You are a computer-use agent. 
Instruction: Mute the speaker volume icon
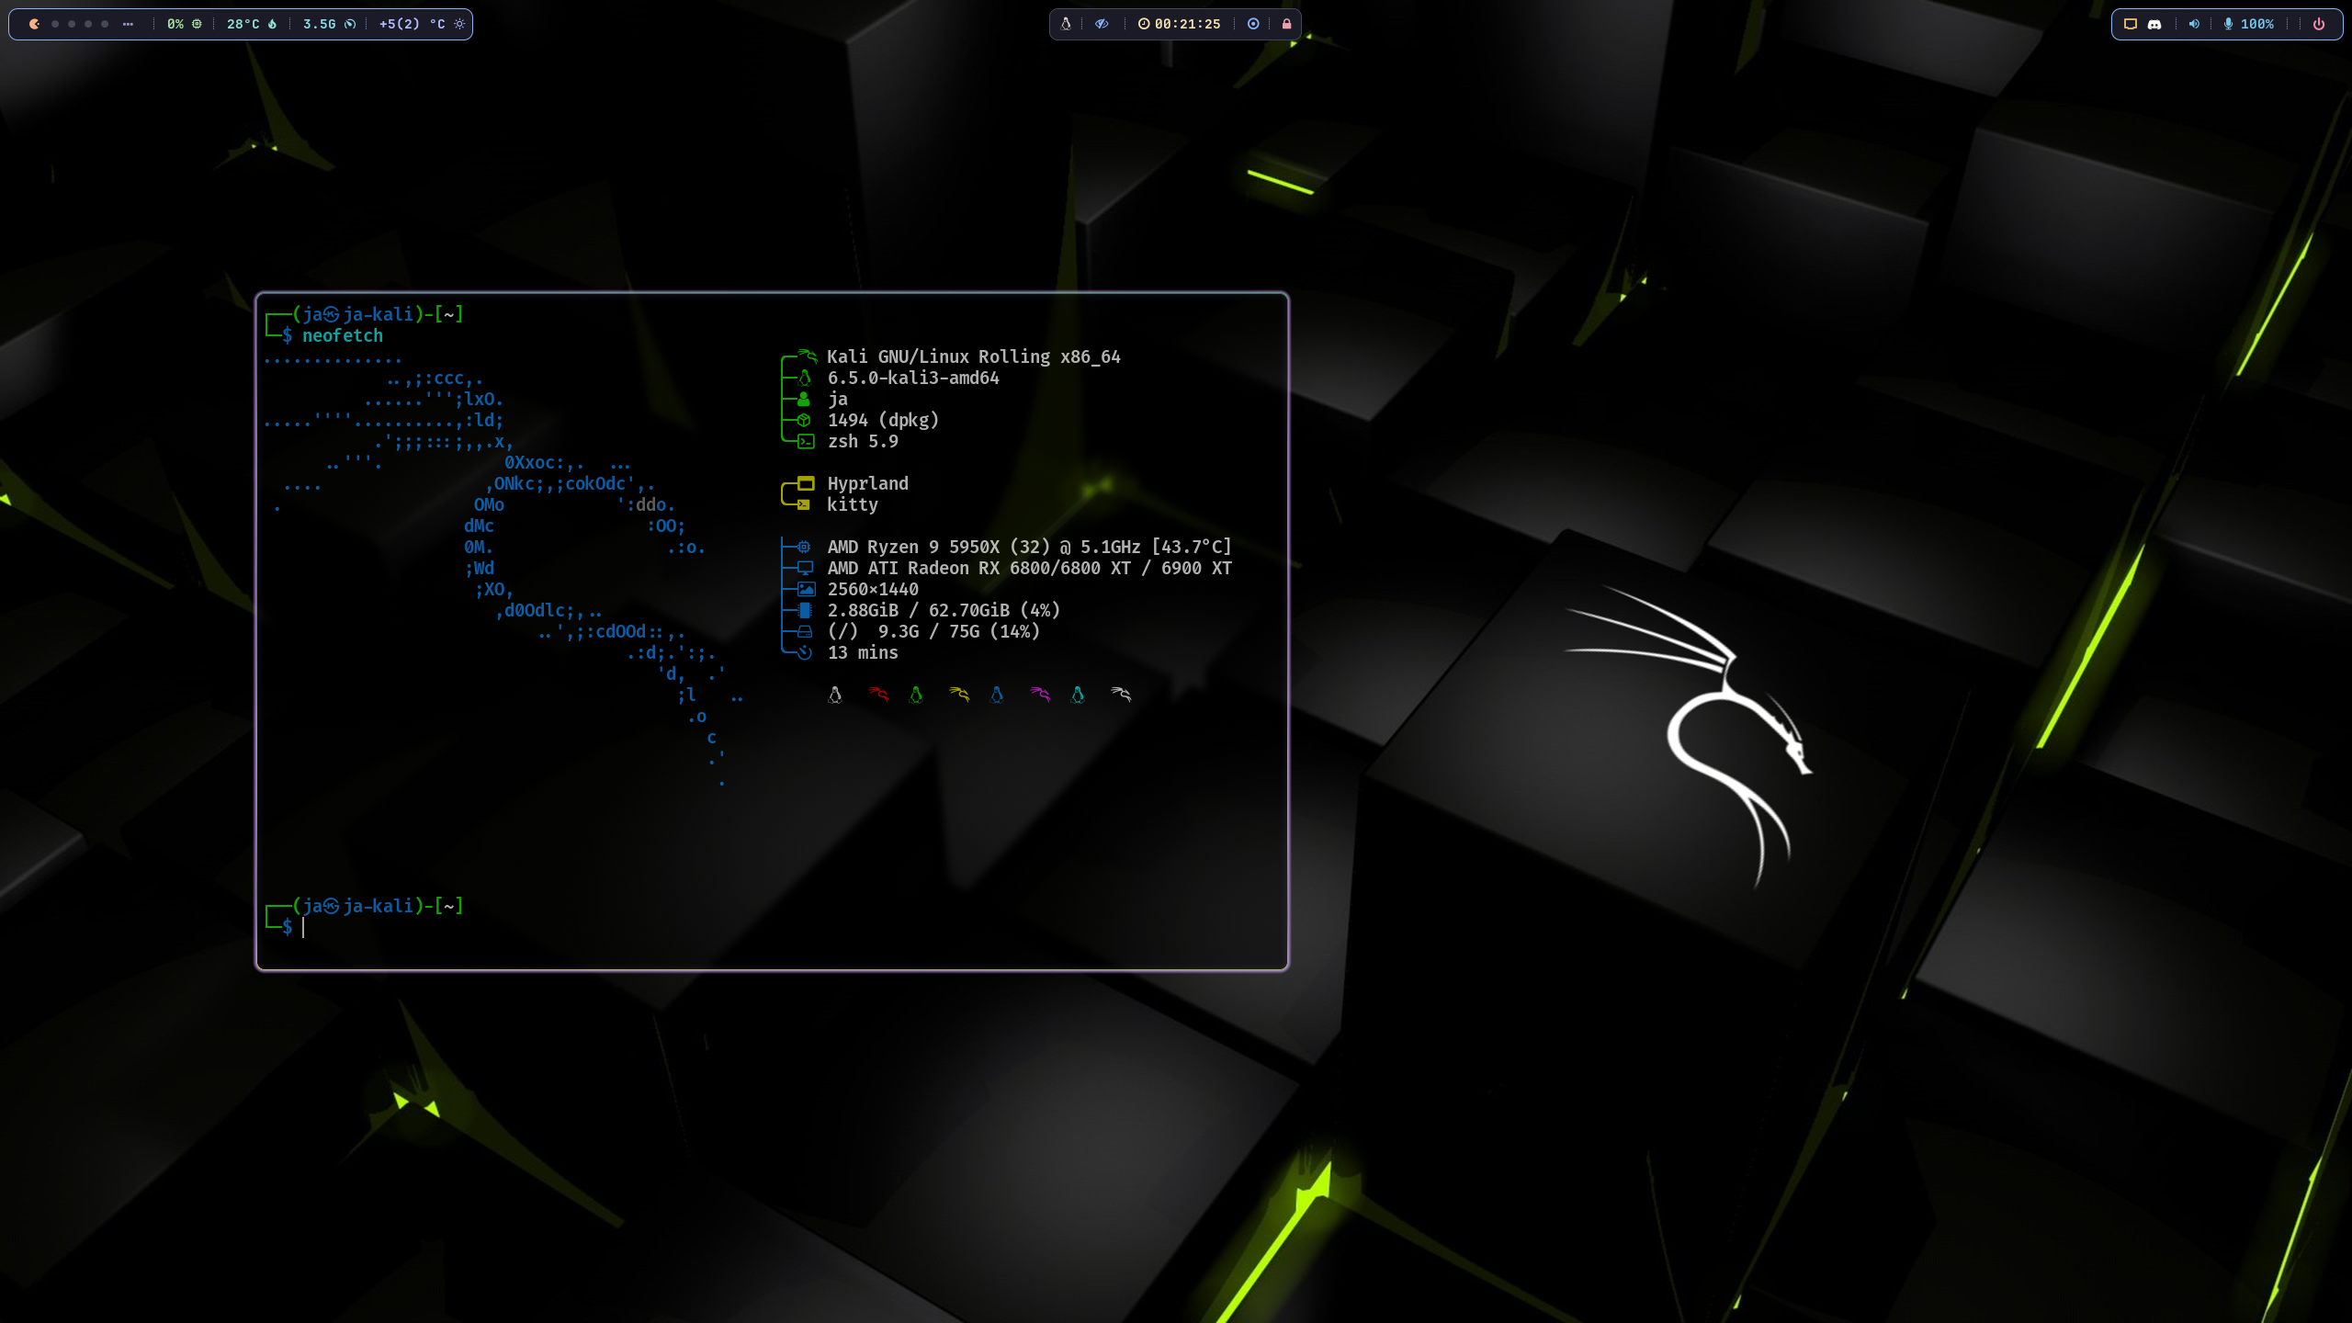(2194, 24)
